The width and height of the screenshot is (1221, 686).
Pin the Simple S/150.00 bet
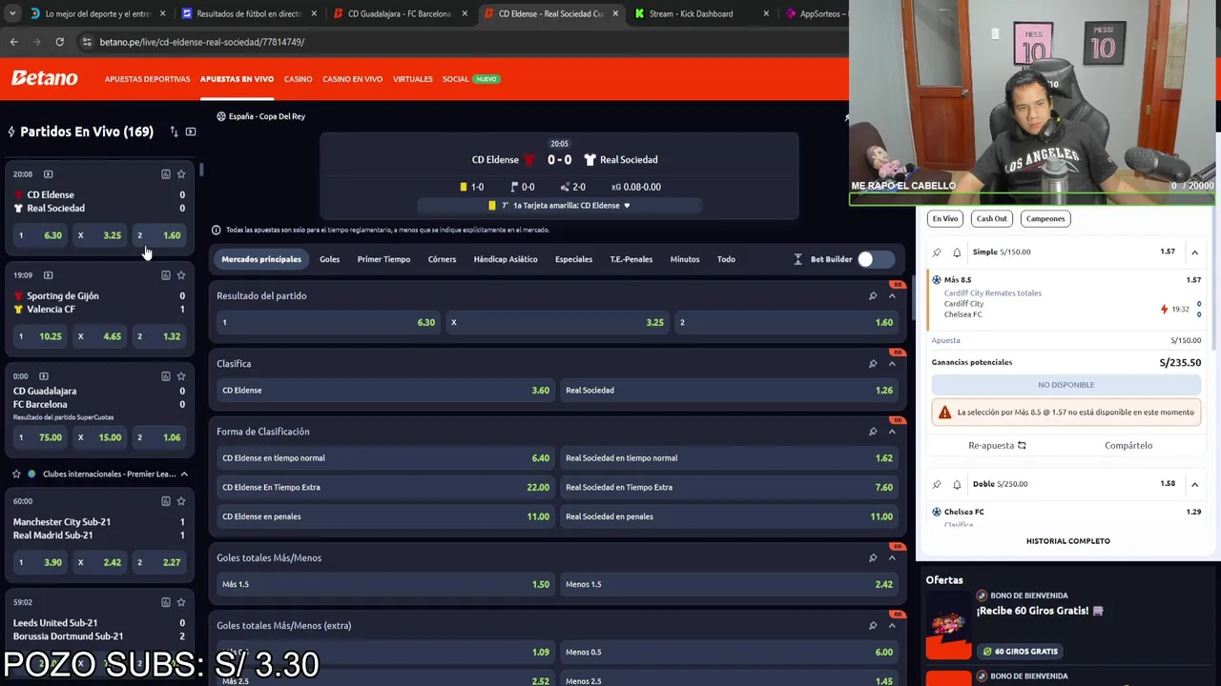coord(937,252)
